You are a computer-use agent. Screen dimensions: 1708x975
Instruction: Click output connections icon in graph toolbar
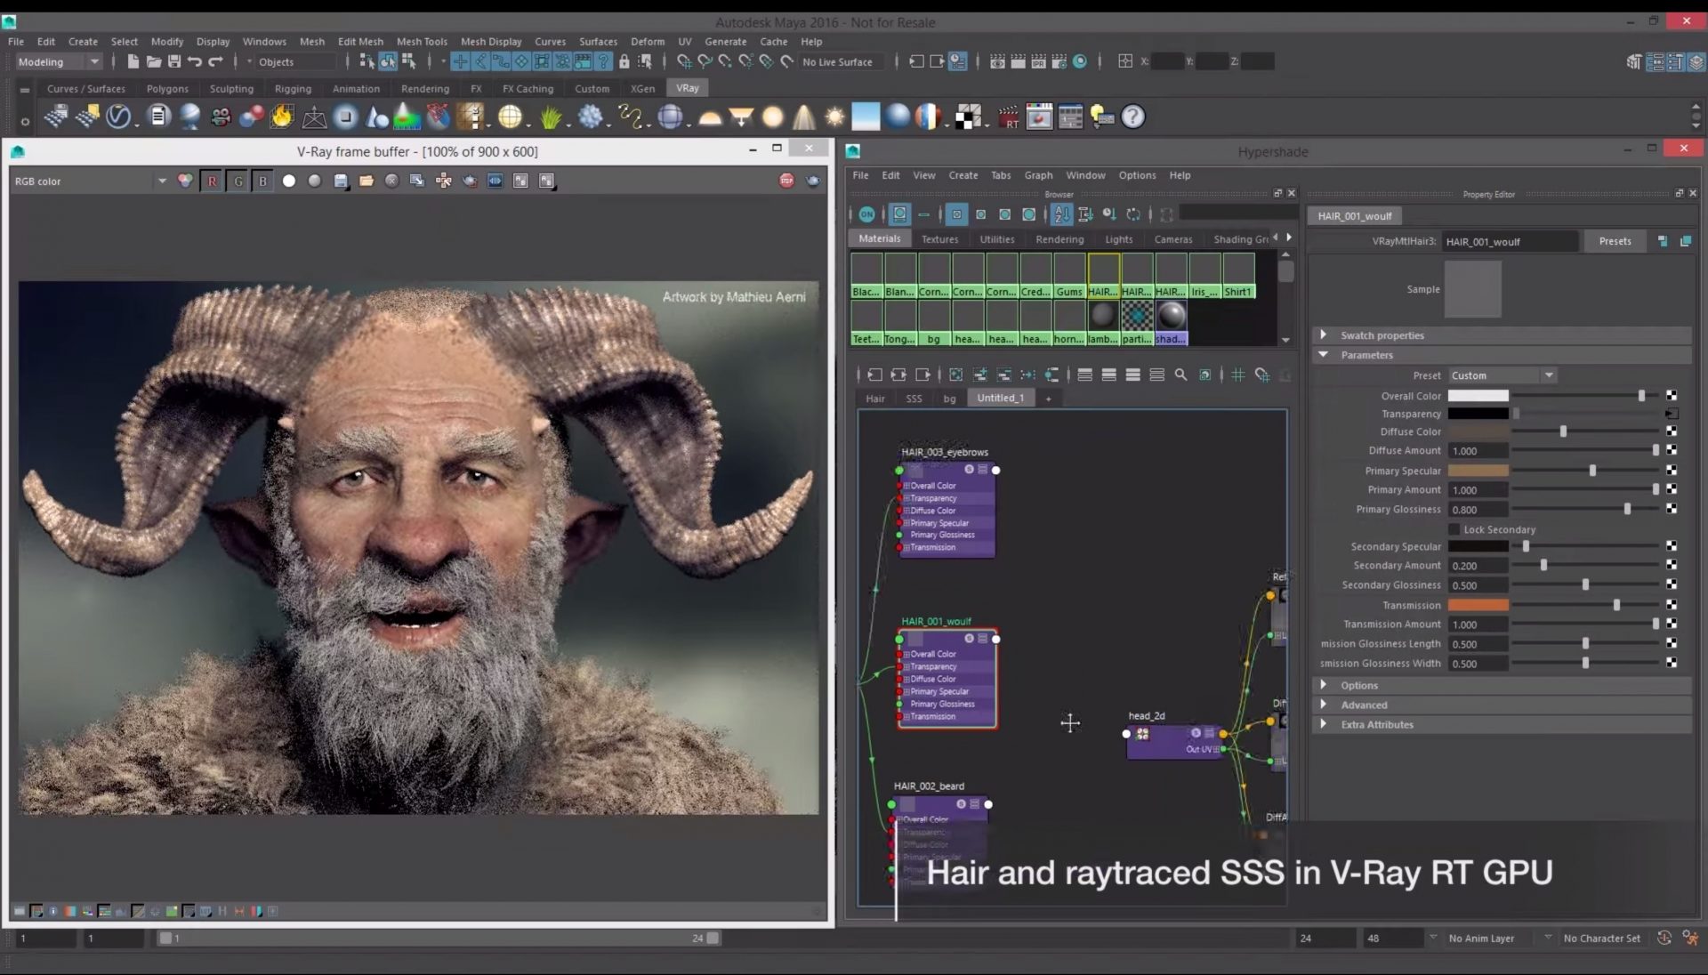pyautogui.click(x=922, y=375)
